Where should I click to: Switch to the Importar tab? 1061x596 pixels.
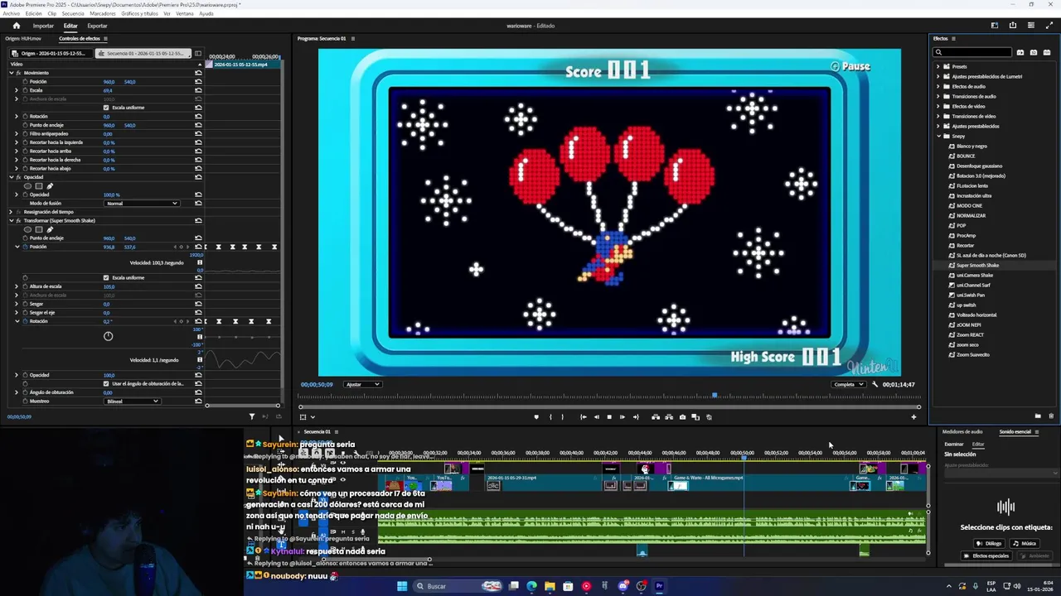pyautogui.click(x=43, y=26)
